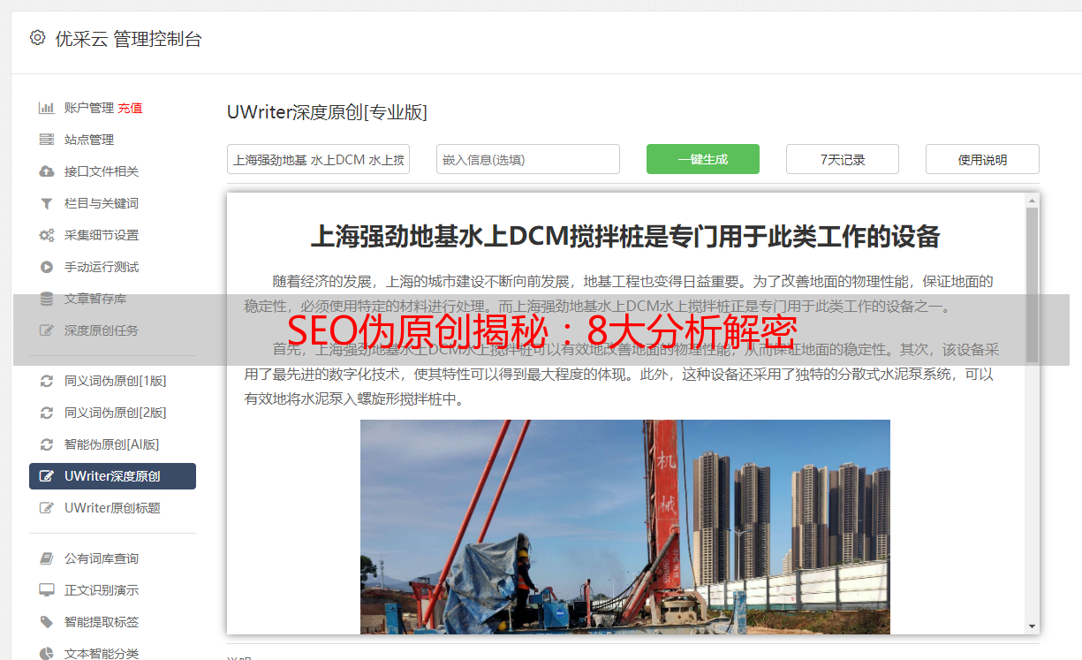The width and height of the screenshot is (1082, 660).
Task: Focus the keyword field with 上海强劲地基 text
Action: [318, 159]
